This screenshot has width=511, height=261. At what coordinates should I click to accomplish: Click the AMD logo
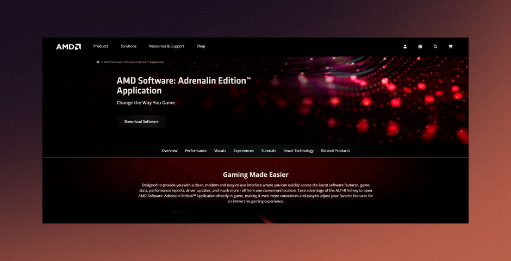[68, 47]
